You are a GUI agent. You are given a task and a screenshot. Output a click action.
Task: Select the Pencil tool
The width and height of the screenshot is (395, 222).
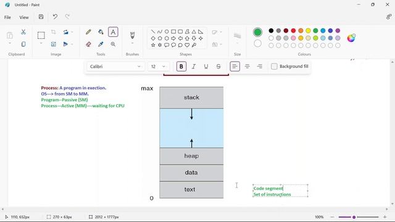(88, 32)
